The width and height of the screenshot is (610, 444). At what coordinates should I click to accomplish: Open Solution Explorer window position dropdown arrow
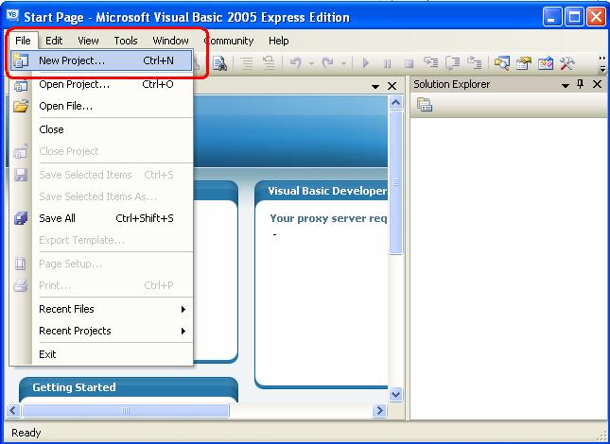coord(566,85)
